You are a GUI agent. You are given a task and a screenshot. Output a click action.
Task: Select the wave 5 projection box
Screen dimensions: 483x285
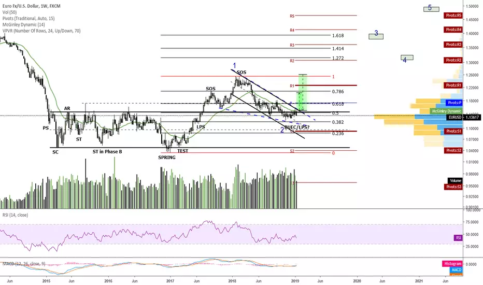click(x=431, y=9)
